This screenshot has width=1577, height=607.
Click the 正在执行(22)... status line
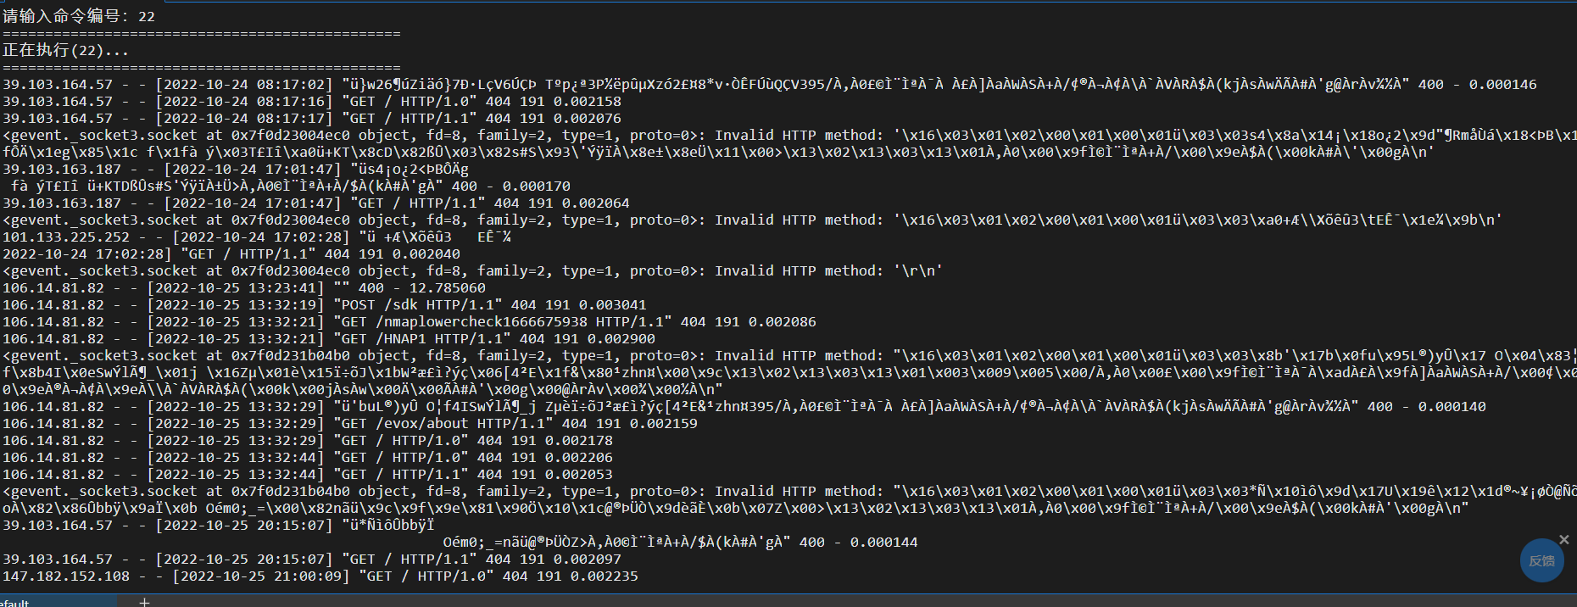[66, 50]
